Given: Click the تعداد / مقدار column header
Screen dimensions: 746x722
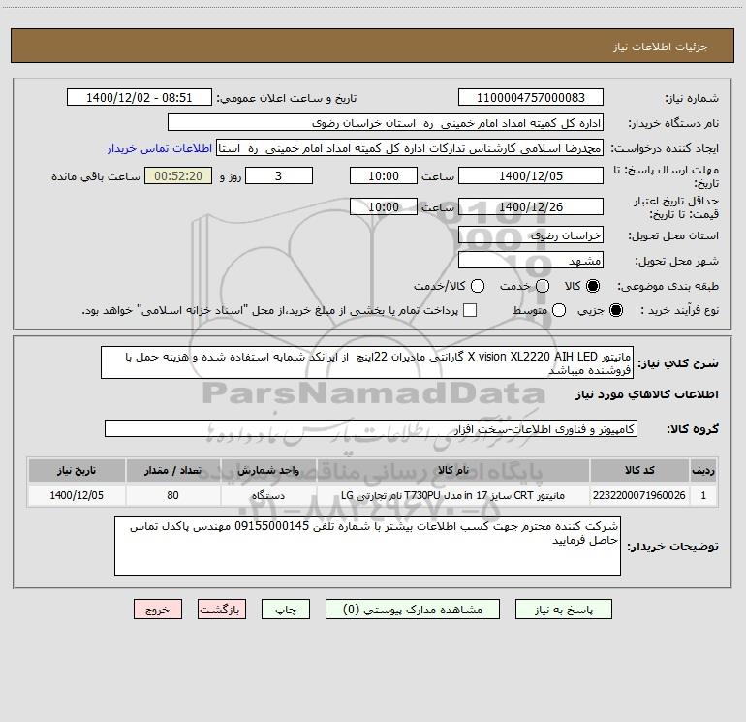Looking at the screenshot, I should pyautogui.click(x=172, y=470).
